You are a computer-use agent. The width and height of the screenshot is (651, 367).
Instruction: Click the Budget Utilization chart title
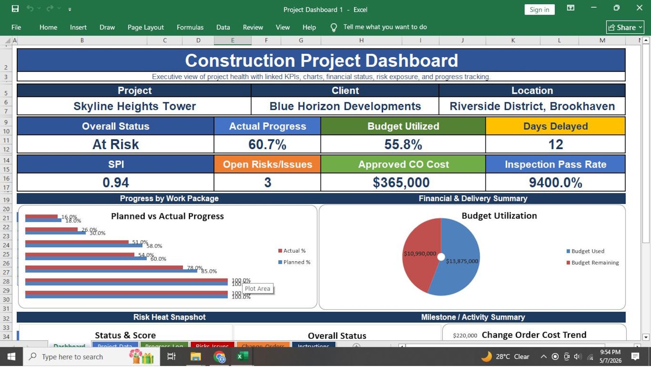[499, 216]
